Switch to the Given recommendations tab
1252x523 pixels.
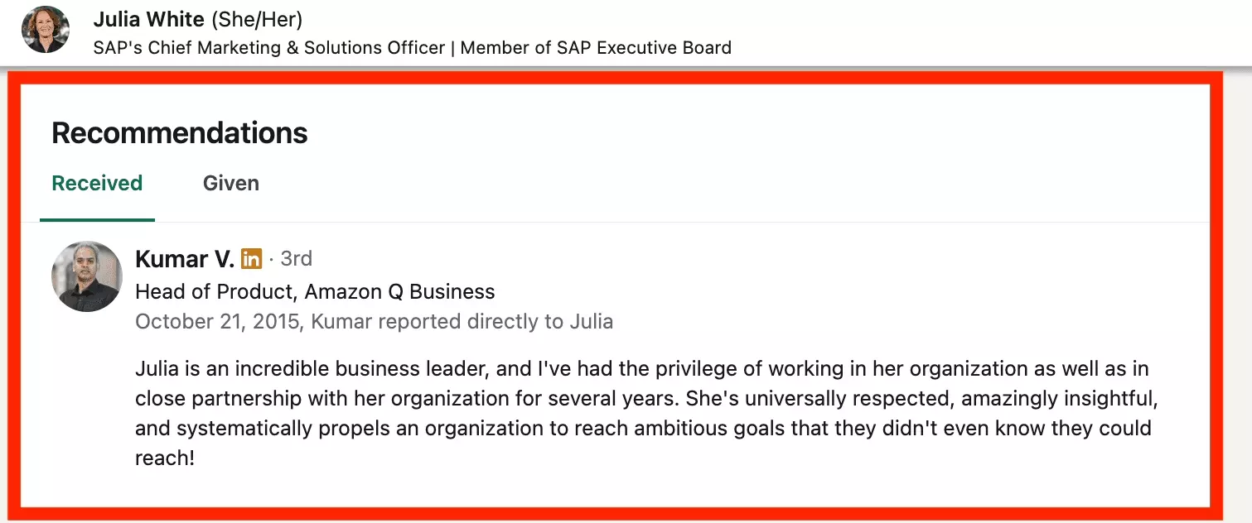[231, 183]
